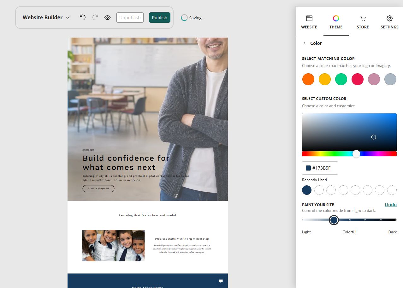This screenshot has height=288, width=403.
Task: Click the Colorful label under the paint slider
Action: [349, 232]
